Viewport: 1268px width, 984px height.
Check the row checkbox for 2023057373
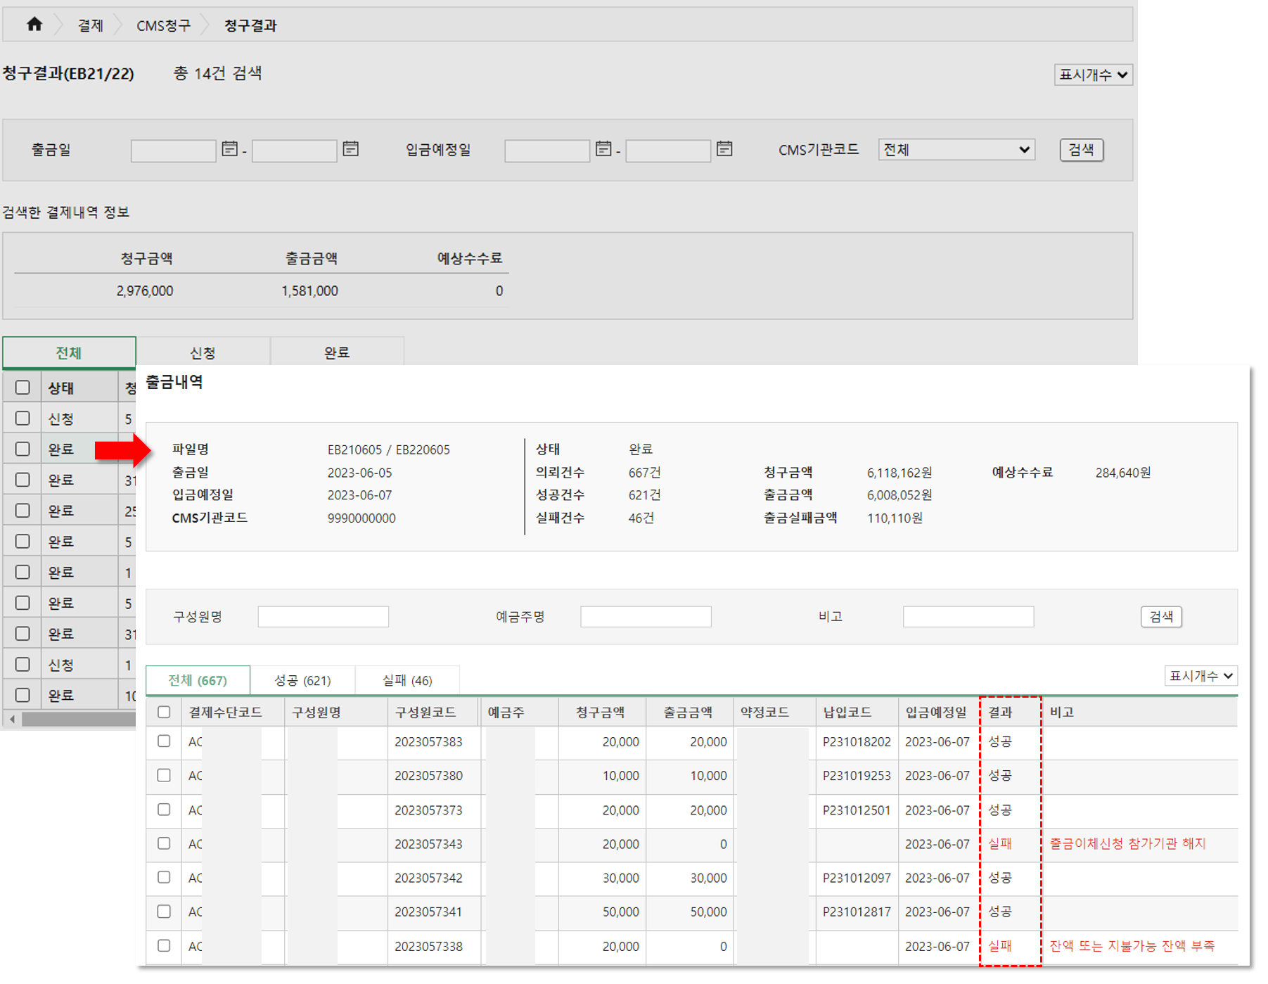164,810
